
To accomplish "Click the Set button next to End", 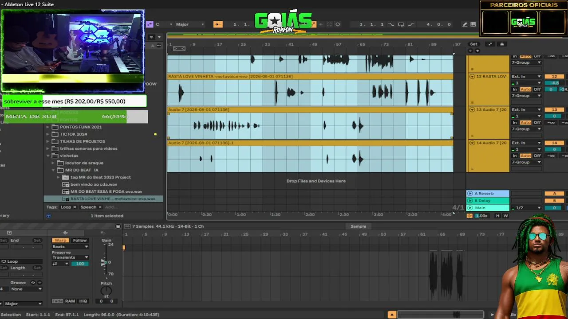I will (x=37, y=240).
